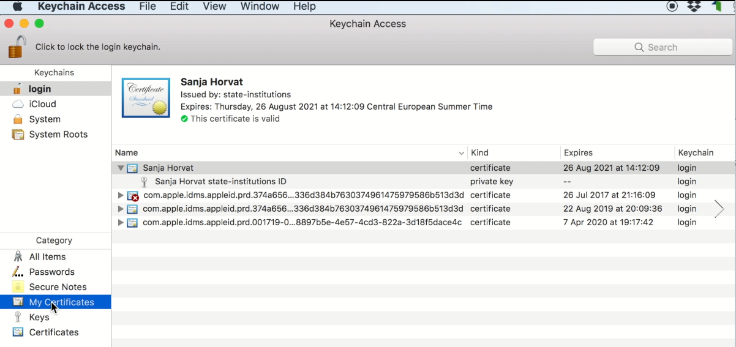Click the Keys category key icon

tap(18, 317)
